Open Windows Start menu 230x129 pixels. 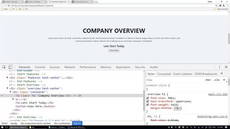pyautogui.click(x=2, y=127)
